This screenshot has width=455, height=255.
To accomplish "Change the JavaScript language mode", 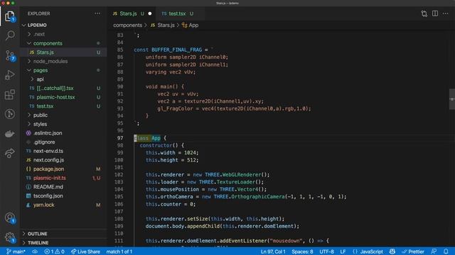I will tap(371, 251).
